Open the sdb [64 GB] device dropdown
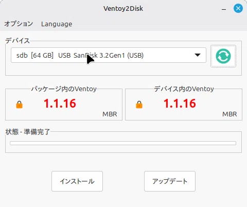Viewport: 247px width, 207px height. click(x=109, y=55)
